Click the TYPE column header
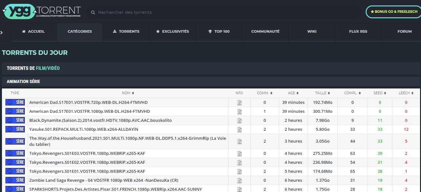Viewport: 421px width, 192px height. coord(15,93)
